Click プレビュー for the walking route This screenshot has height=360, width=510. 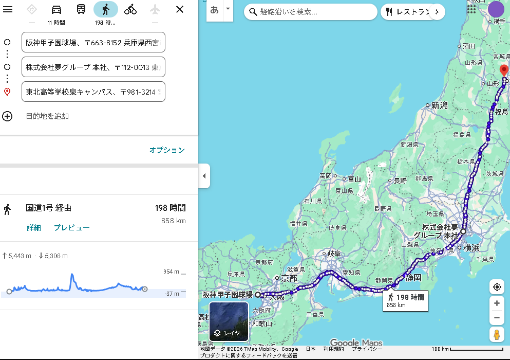tap(72, 227)
